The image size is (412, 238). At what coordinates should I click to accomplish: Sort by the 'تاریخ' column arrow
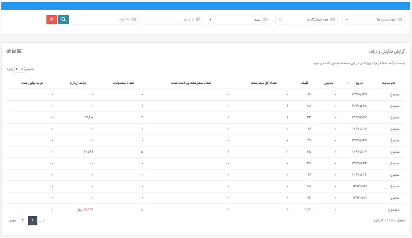348,83
